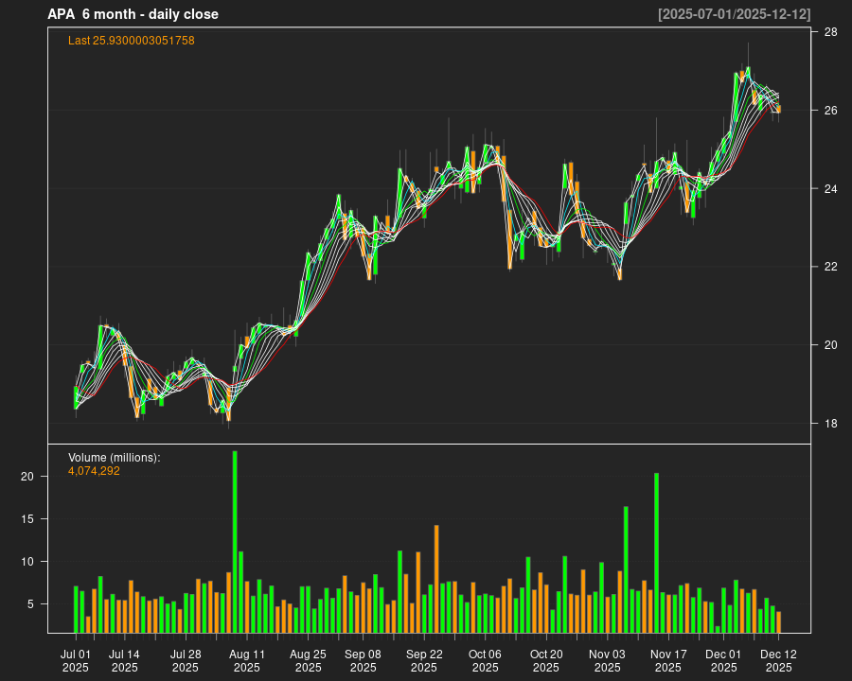852x681 pixels.
Task: Click the last orange volume bar on Dec 12
Action: tap(778, 621)
